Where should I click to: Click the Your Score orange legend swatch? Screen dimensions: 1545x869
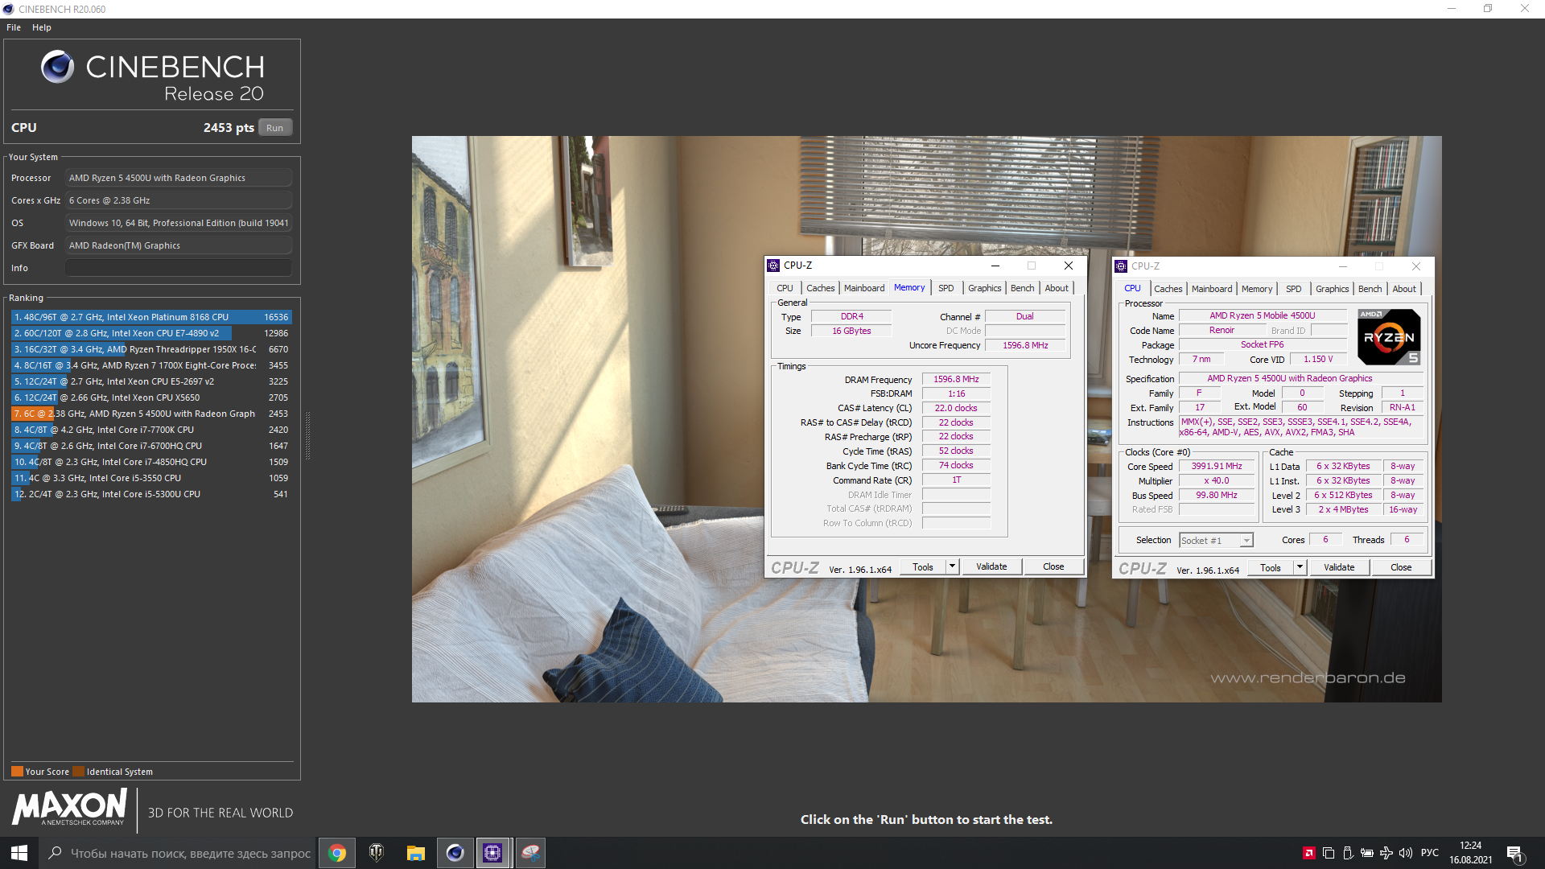(17, 771)
